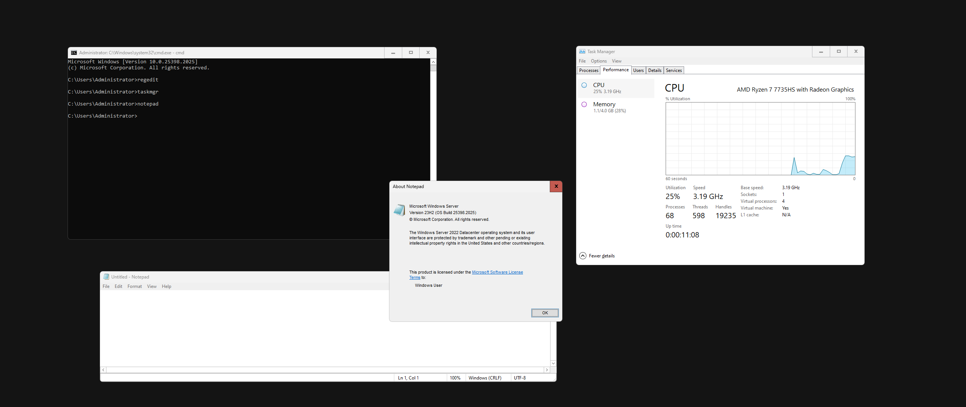Click the CPU utilization graph
The height and width of the screenshot is (407, 966).
[x=760, y=139]
